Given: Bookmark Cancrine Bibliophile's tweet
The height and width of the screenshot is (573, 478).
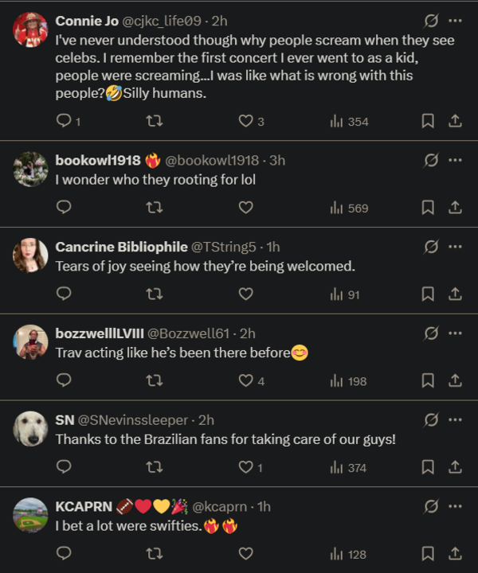Looking at the screenshot, I should pyautogui.click(x=428, y=294).
